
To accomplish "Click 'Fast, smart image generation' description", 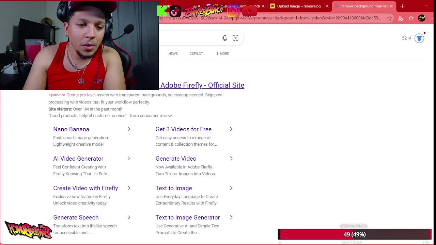I will [x=80, y=138].
